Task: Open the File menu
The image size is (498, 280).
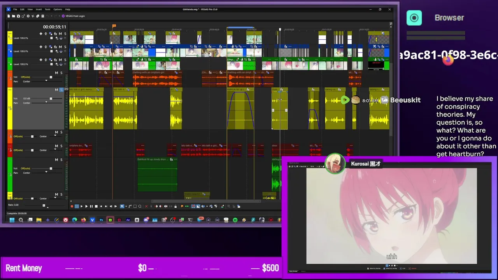Action: (x=15, y=9)
